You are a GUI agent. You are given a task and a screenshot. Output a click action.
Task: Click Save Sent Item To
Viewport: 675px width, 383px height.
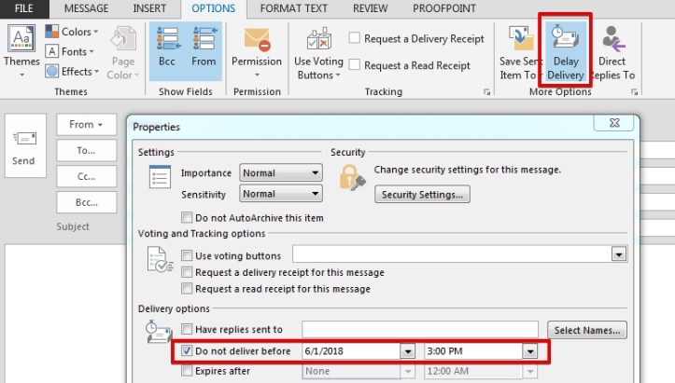519,52
